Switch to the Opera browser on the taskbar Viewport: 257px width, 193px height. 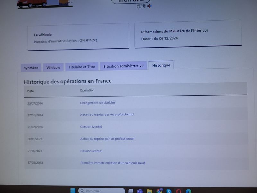point(179,191)
